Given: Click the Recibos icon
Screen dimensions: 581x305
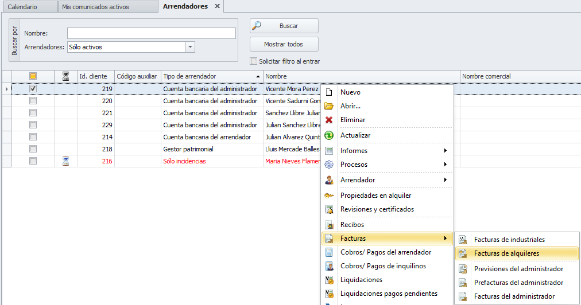Looking at the screenshot, I should tap(328, 225).
